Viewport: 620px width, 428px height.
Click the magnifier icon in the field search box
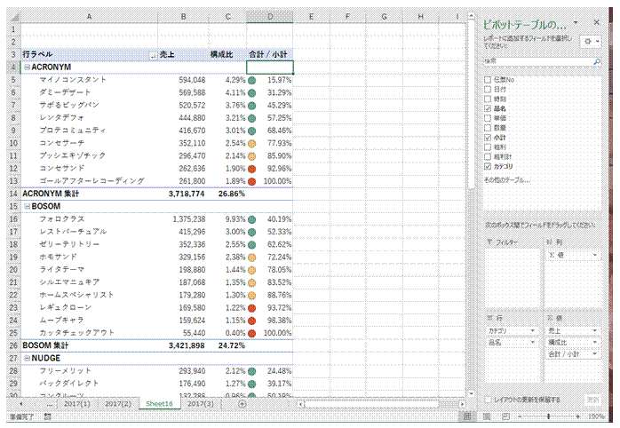pos(597,61)
